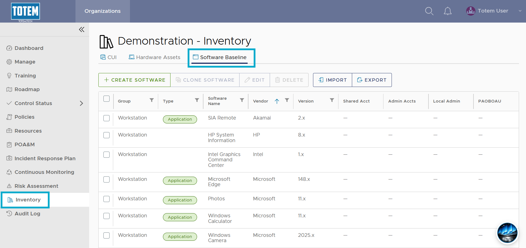
Task: Click the HP vendor cell
Action: (256, 135)
